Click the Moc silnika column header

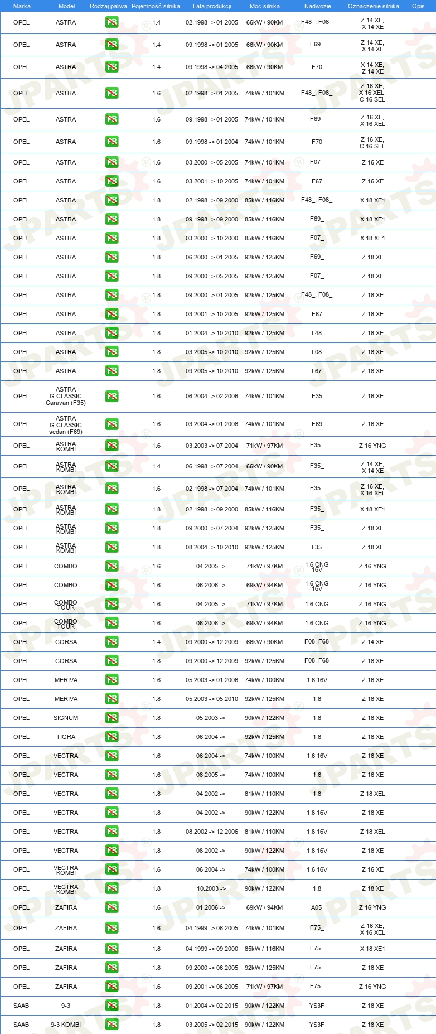tap(264, 6)
